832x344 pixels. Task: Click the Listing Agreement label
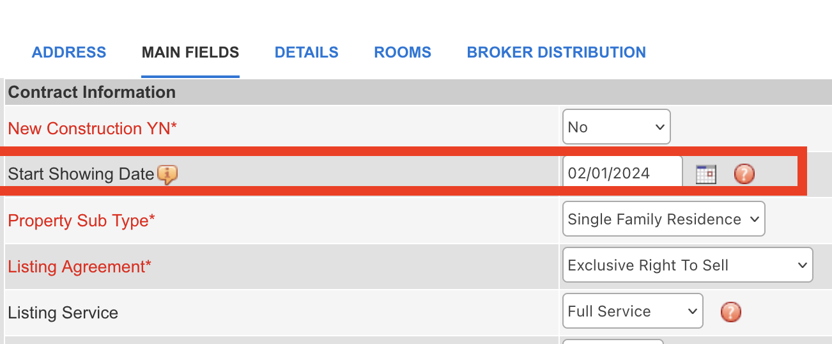(x=79, y=267)
